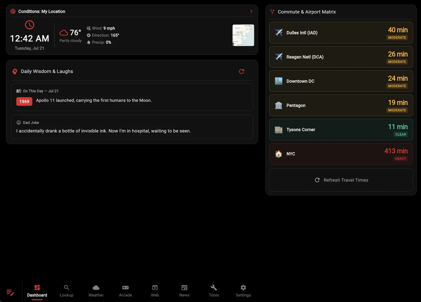The height and width of the screenshot is (302, 421).
Task: Select the Reagan Natl (DCA) commute row
Action: coord(341,57)
